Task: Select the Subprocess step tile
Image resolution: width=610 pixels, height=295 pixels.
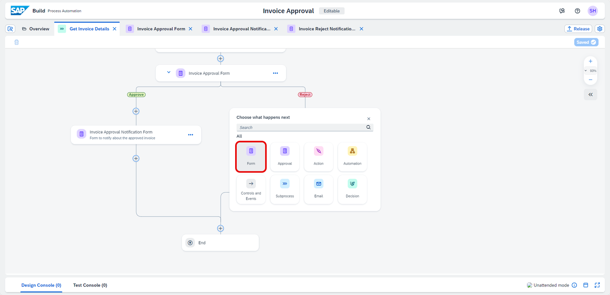Action: (285, 189)
